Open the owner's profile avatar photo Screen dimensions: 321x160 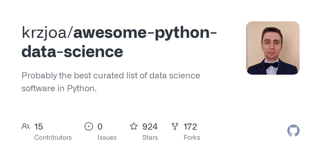(273, 48)
